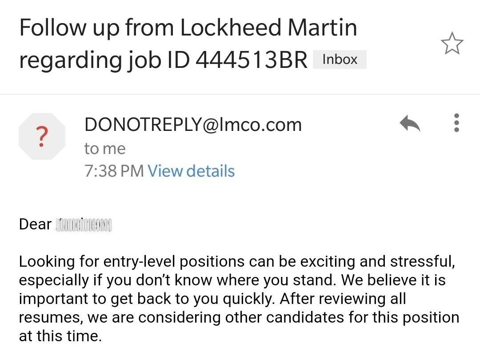Open the three-dot more options menu

(456, 123)
